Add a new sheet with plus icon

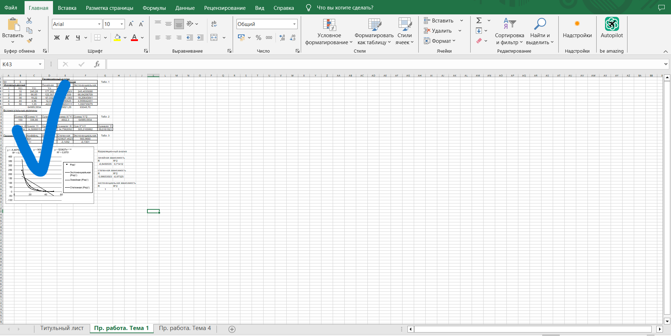click(232, 329)
